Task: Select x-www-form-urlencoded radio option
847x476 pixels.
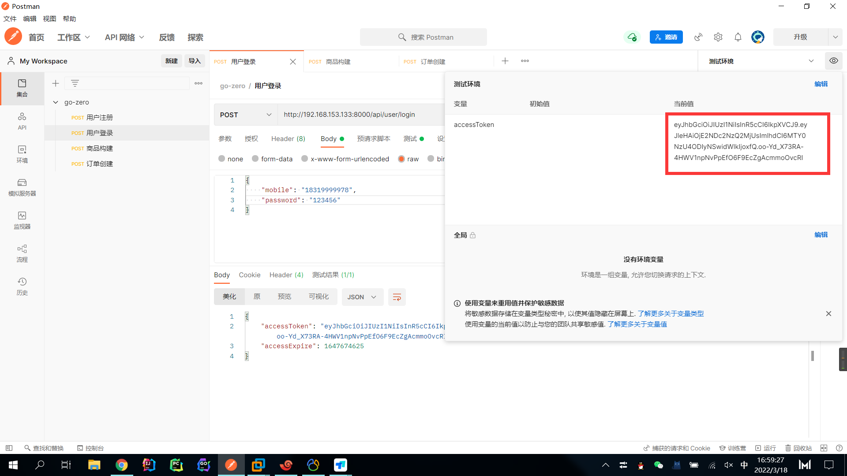Action: [x=305, y=159]
